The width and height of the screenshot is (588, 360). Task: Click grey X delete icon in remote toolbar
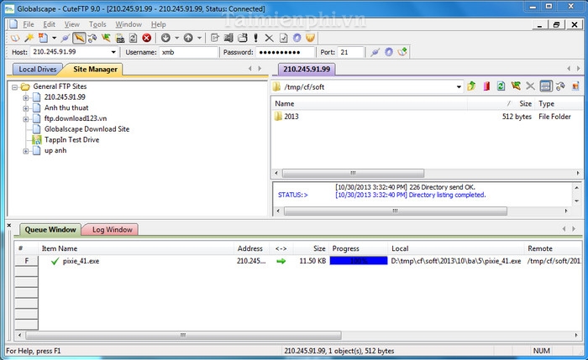point(530,86)
